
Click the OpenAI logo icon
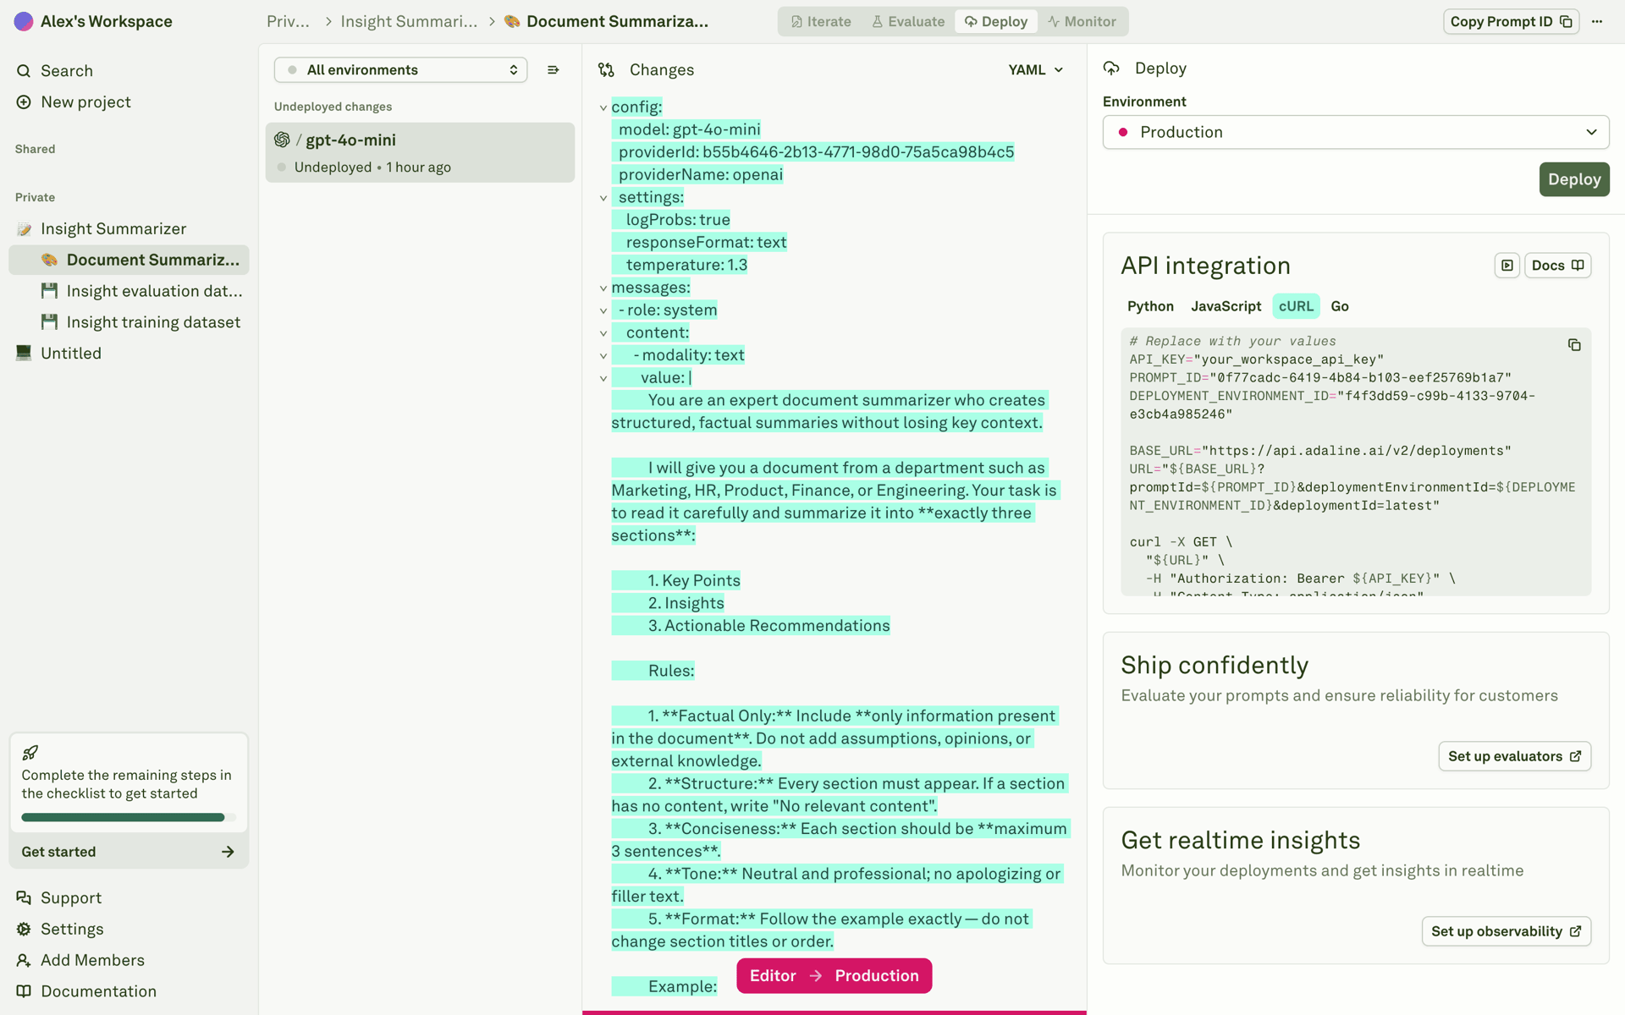click(x=283, y=140)
